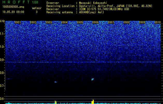Click the 0.8 kHz axis label

click(2, 73)
